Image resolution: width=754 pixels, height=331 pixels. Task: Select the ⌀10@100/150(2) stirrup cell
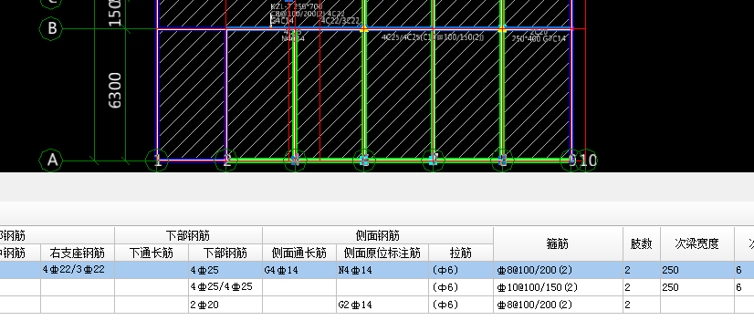point(559,287)
